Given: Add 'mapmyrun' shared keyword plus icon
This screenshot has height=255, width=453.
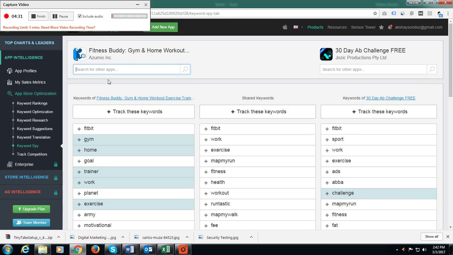Looking at the screenshot, I should (206, 161).
